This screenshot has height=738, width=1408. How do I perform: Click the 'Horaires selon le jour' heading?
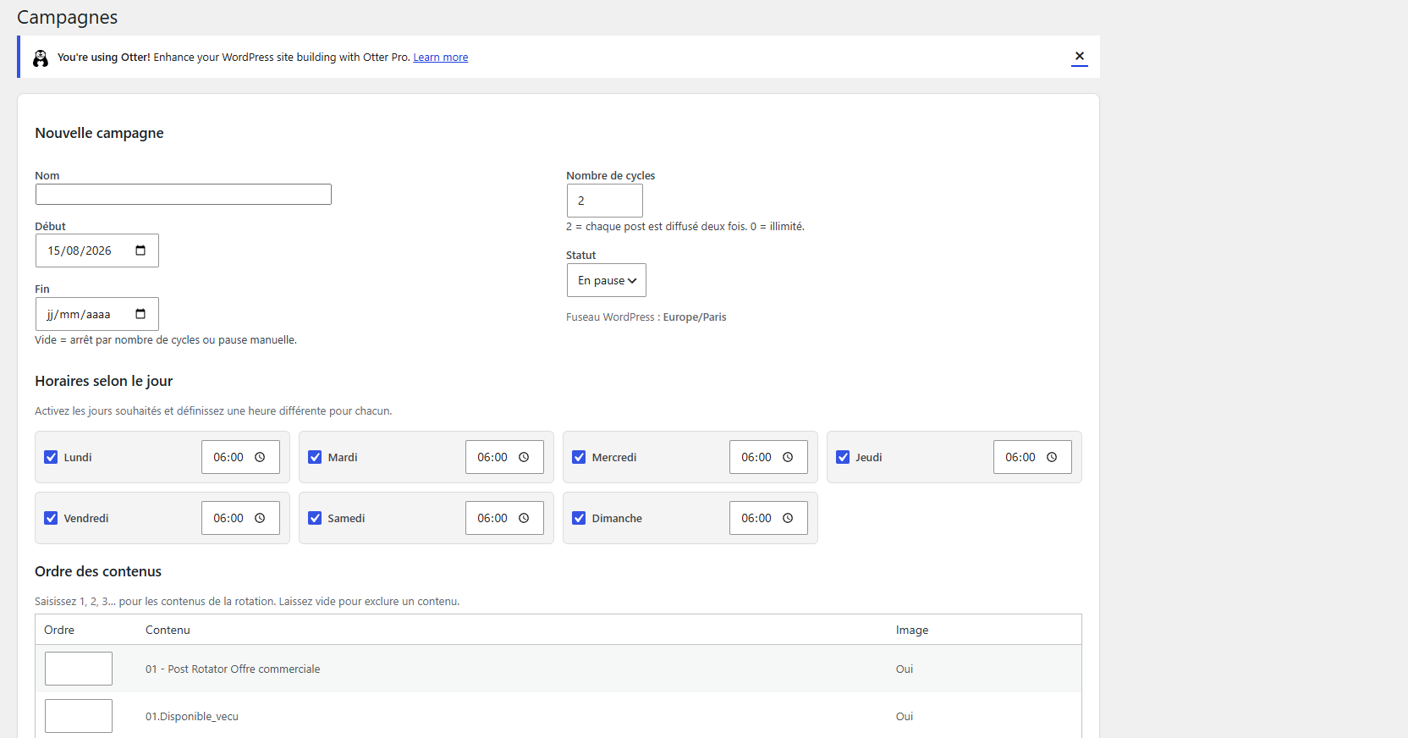(x=103, y=381)
